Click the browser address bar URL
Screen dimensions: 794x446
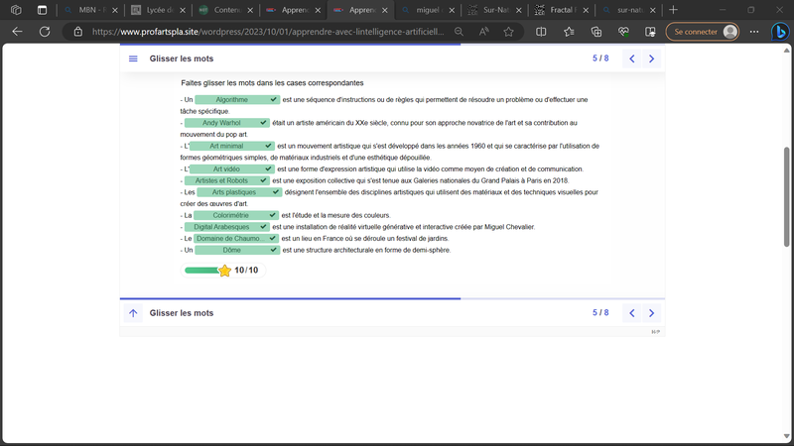268,32
